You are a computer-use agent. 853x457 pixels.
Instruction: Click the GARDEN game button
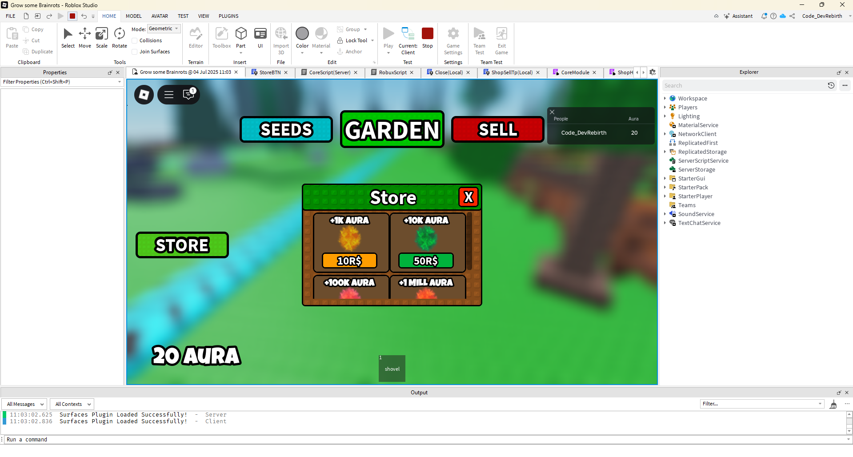392,129
